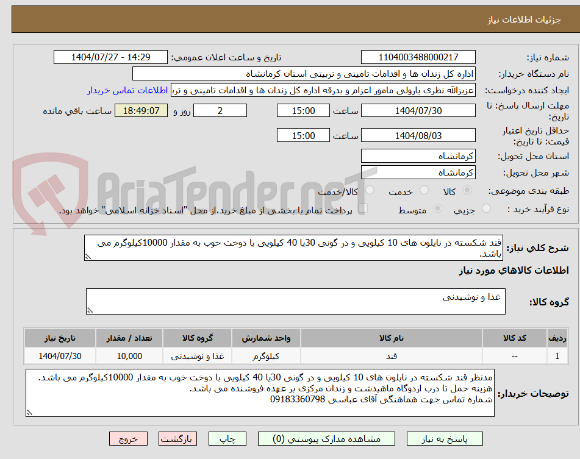Click the جزئیات اطلاعات نیاز page header
This screenshot has height=459, width=580.
pos(524,20)
